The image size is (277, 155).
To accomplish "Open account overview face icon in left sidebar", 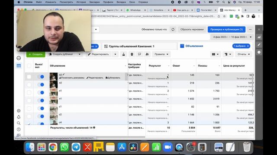I will [x=19, y=58].
